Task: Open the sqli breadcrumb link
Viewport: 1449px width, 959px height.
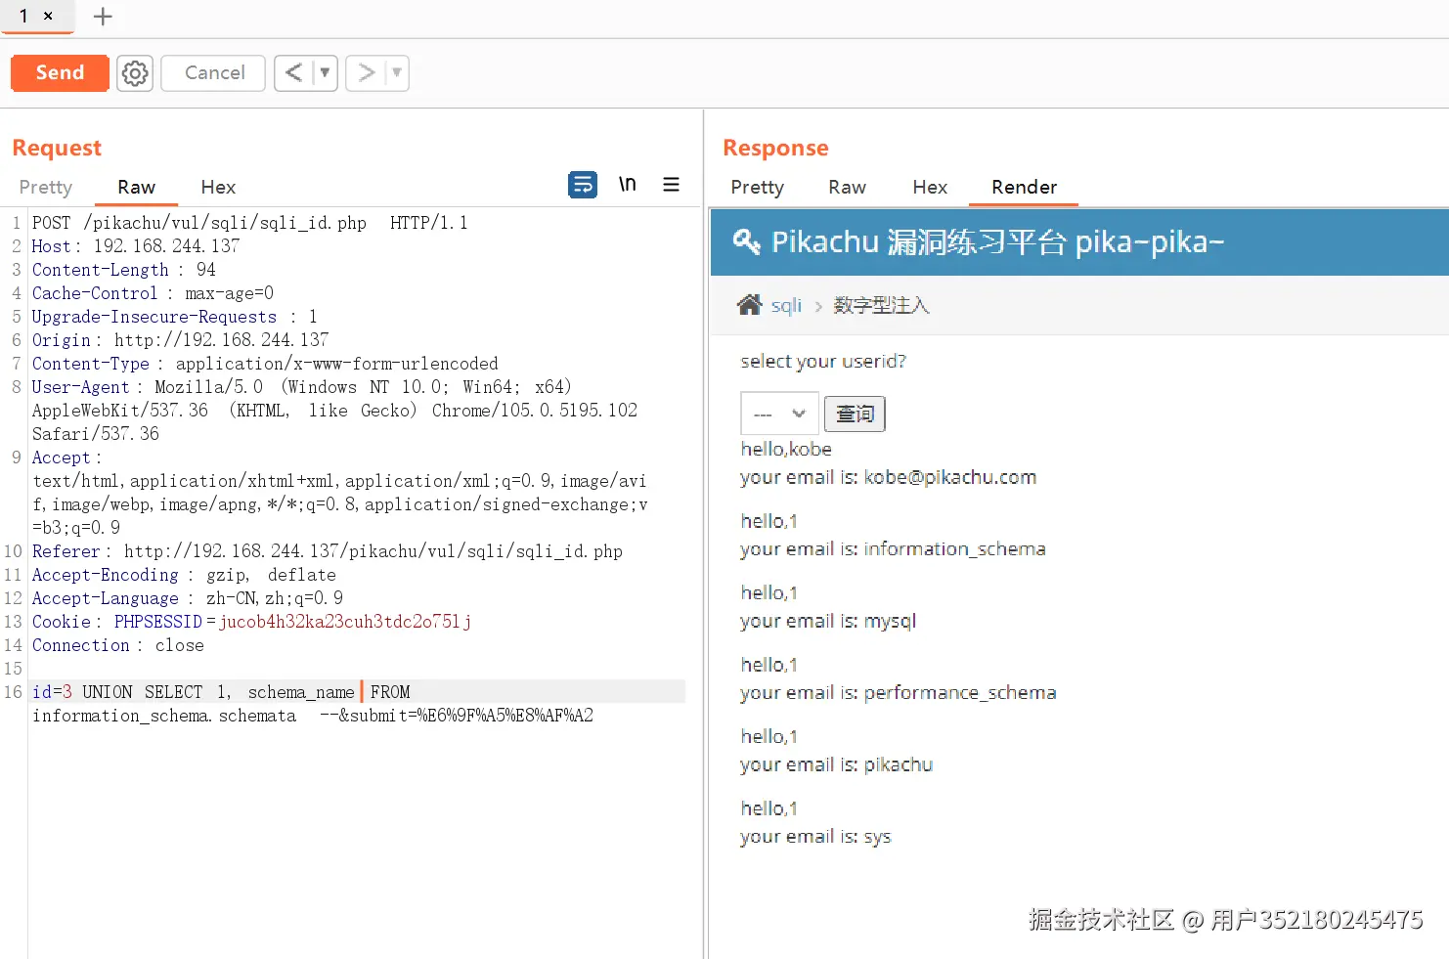Action: tap(786, 305)
